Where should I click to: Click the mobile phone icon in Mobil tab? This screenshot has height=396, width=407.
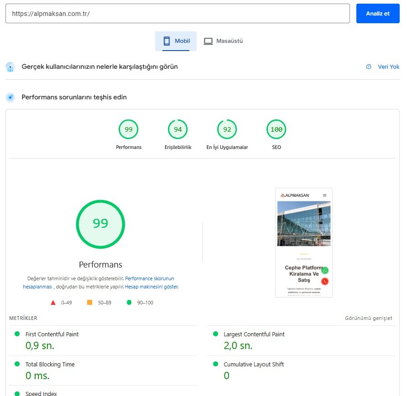(x=167, y=41)
